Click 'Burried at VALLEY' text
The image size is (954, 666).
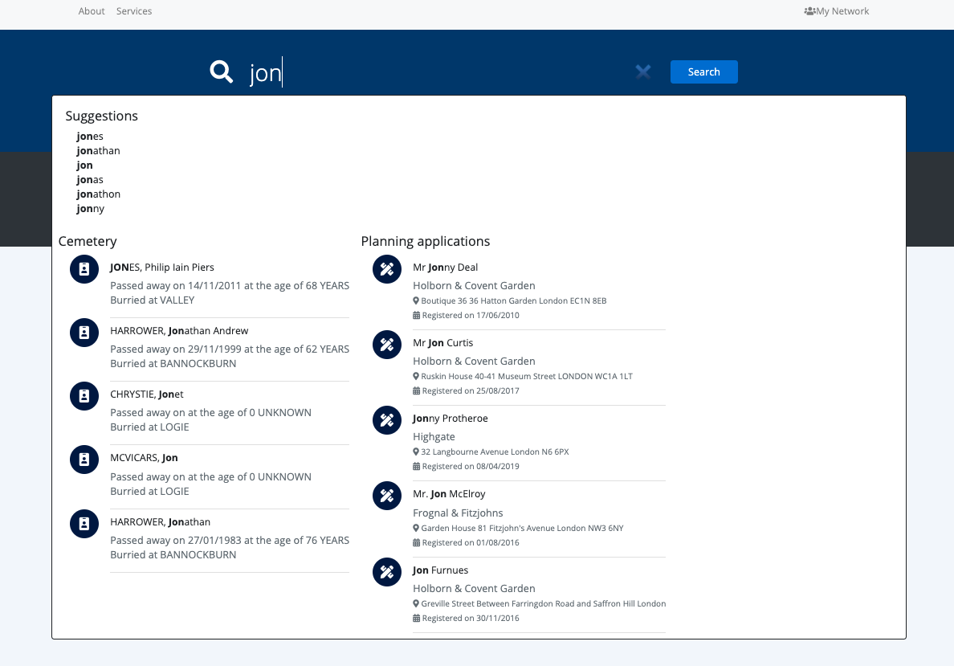click(x=152, y=300)
